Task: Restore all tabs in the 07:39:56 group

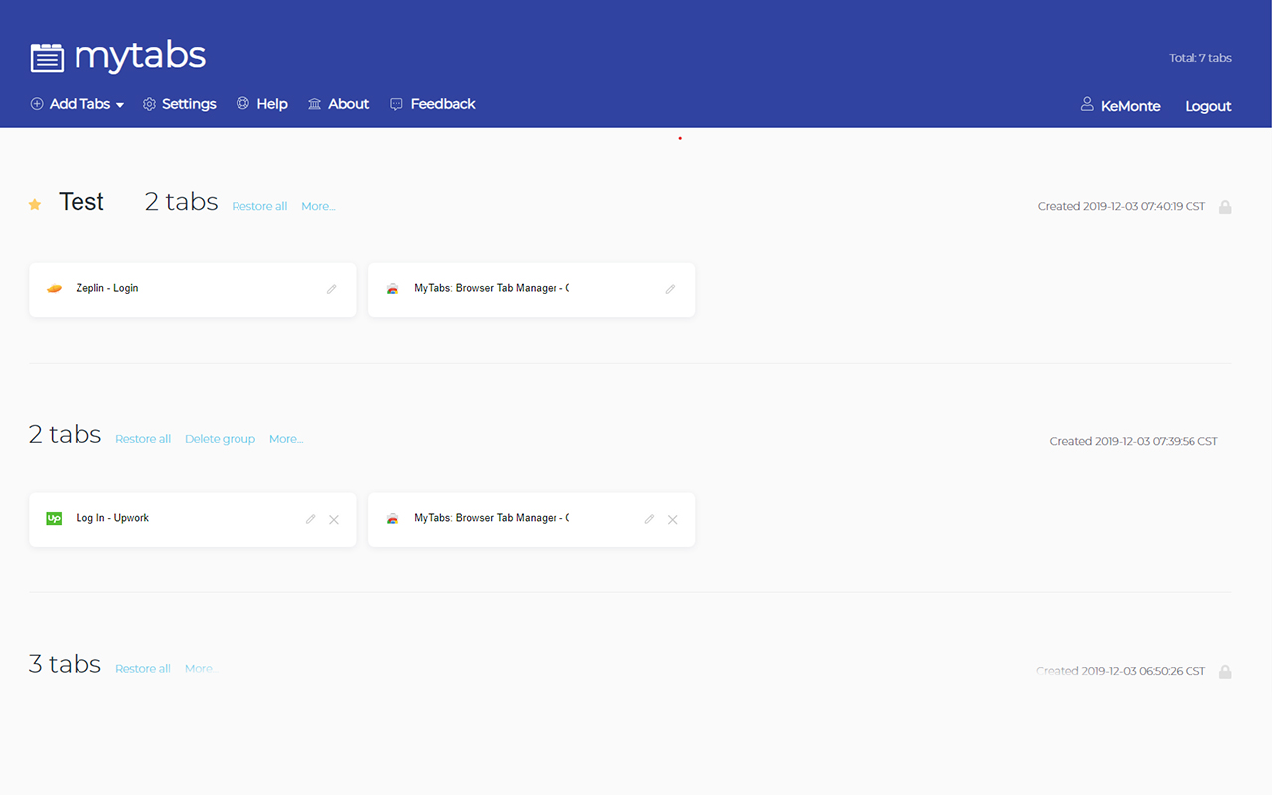Action: click(x=143, y=439)
